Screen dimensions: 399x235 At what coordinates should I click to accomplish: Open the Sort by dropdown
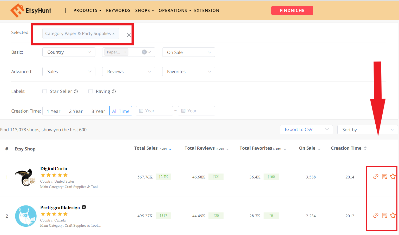[368, 130]
